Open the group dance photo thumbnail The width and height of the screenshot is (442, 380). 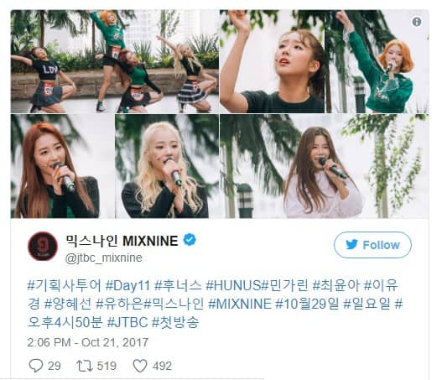coord(115,61)
